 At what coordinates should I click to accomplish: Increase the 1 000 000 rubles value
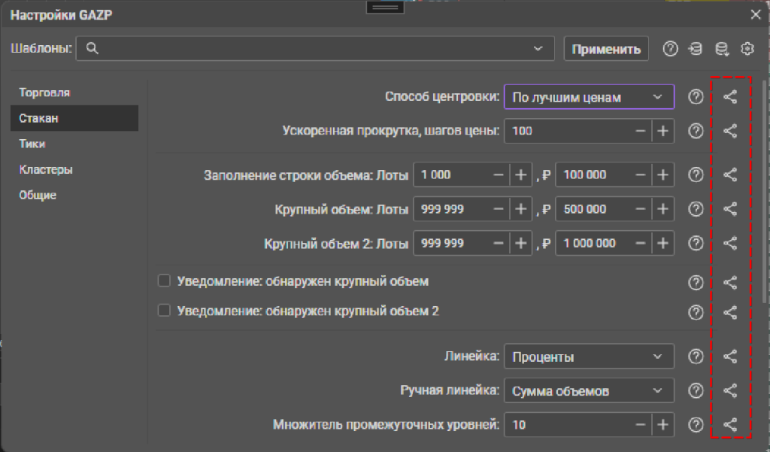[663, 243]
